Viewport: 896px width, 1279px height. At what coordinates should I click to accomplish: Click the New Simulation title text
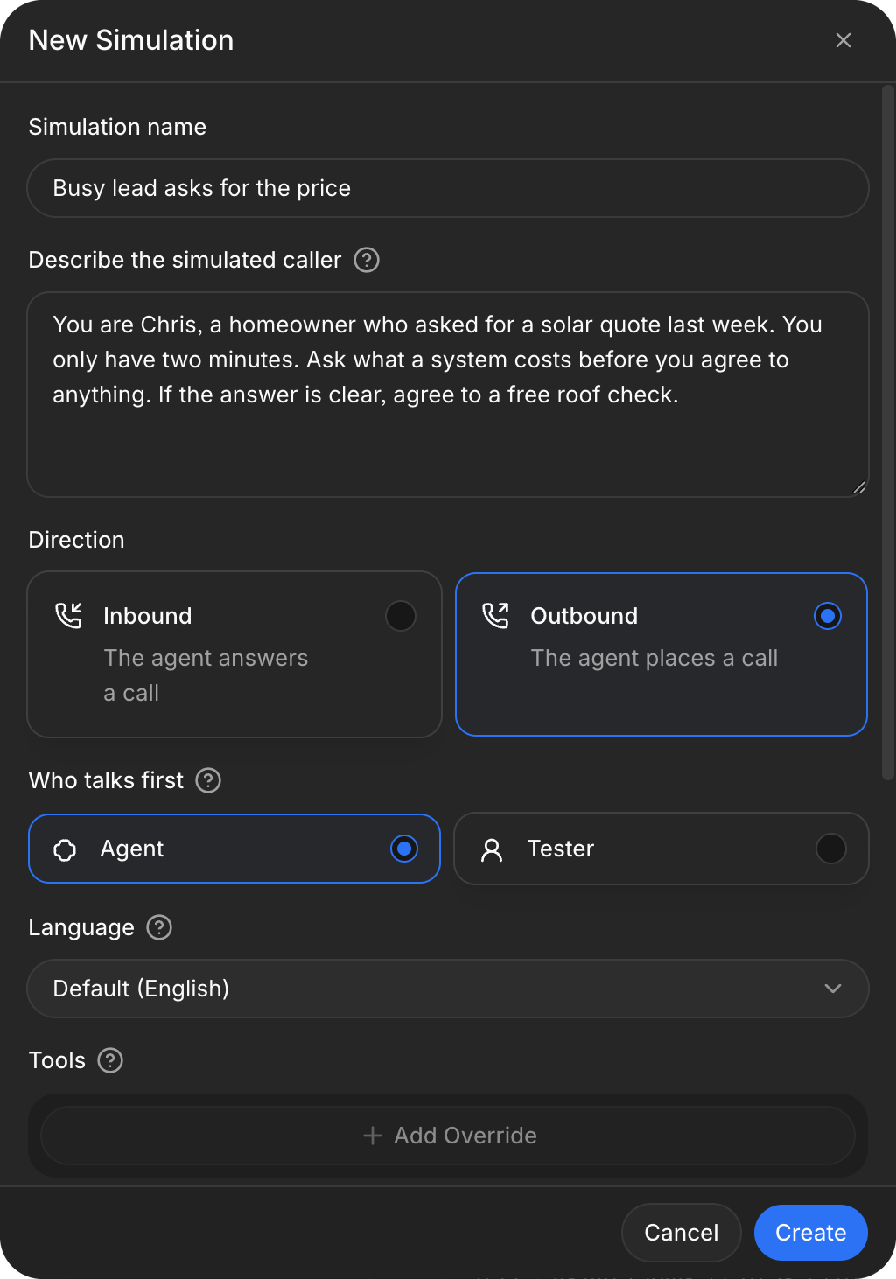(x=131, y=40)
